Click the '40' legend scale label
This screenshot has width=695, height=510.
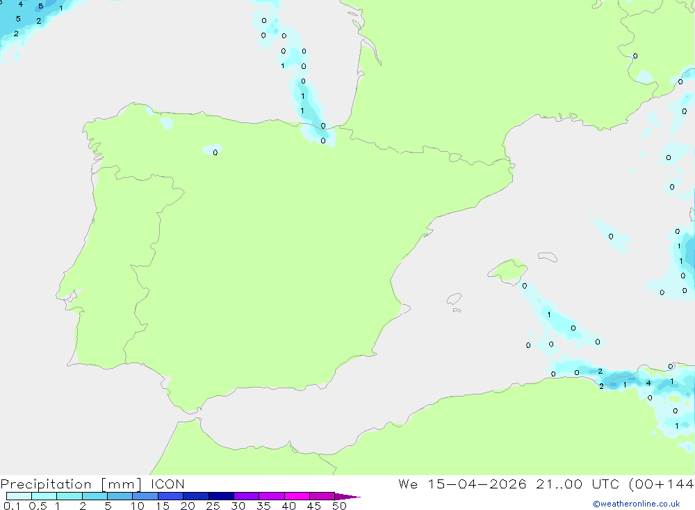click(x=289, y=506)
